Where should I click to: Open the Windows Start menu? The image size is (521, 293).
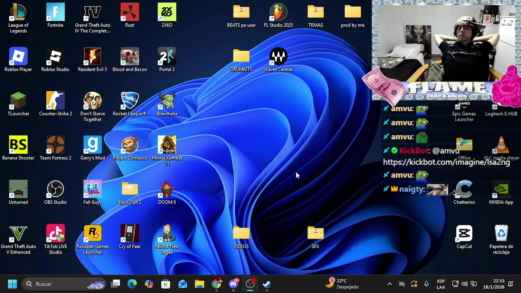click(12, 284)
